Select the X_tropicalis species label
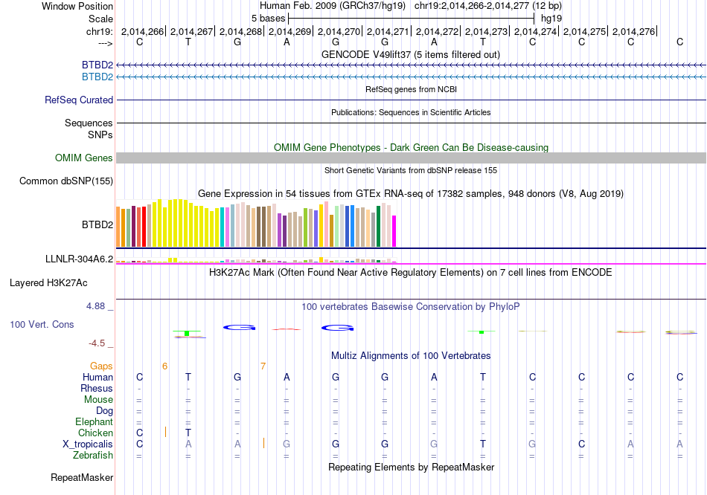The height and width of the screenshot is (495, 707). (88, 444)
